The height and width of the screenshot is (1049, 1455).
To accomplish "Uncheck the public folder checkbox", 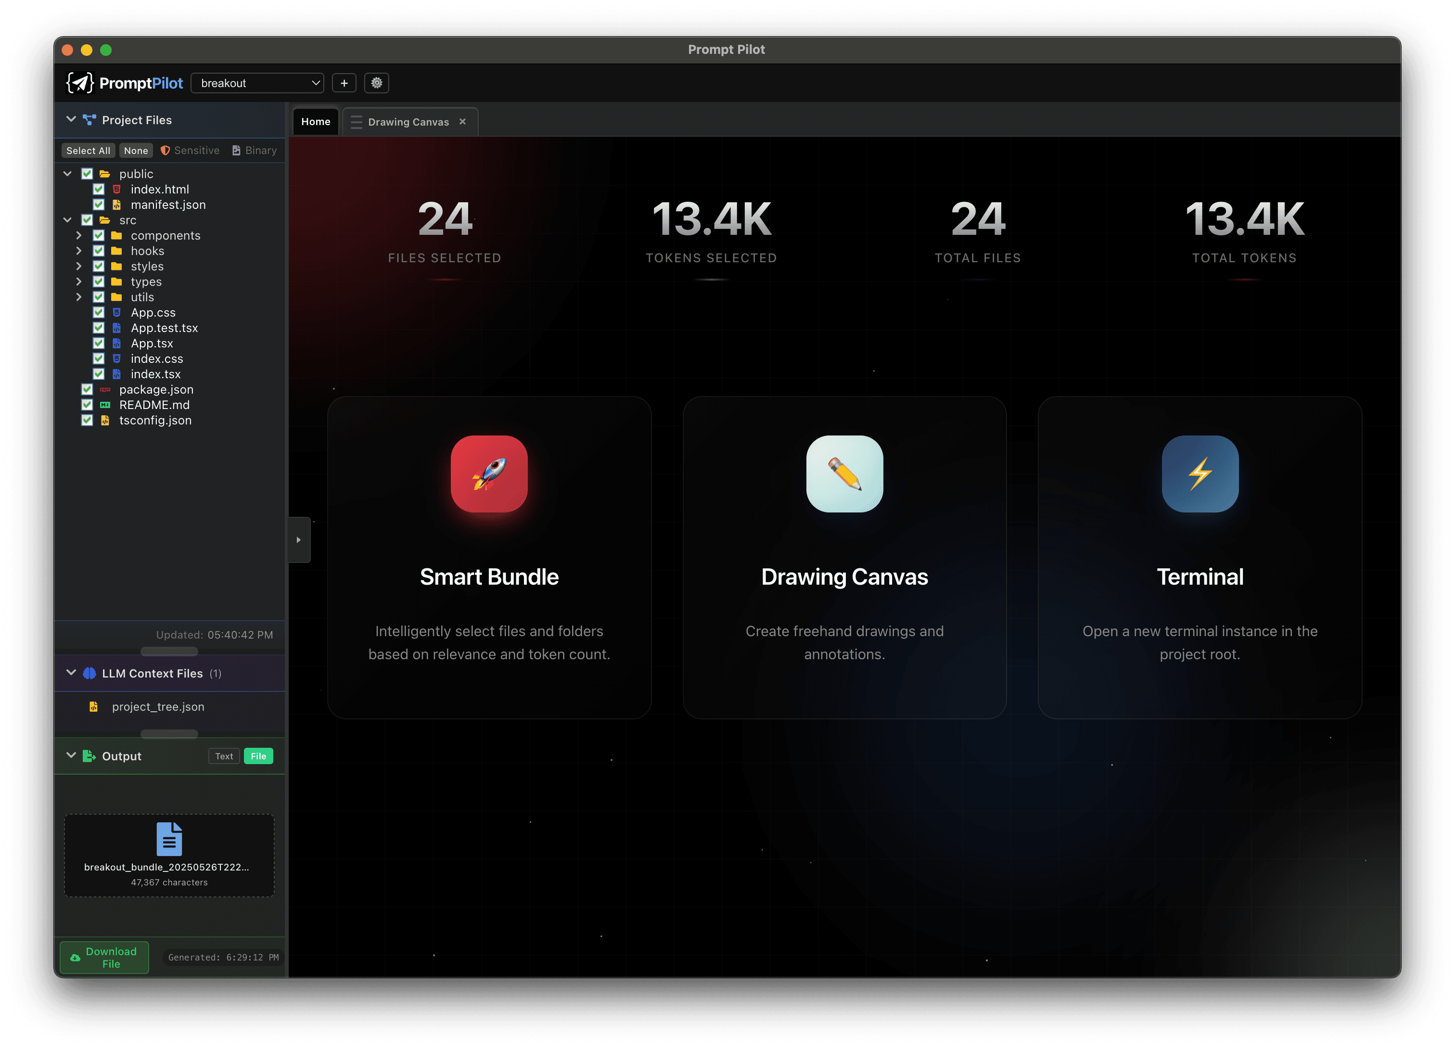I will 87,174.
